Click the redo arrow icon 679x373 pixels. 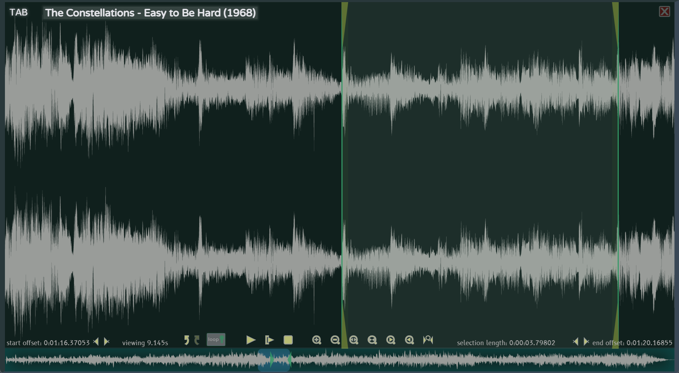[x=197, y=340]
